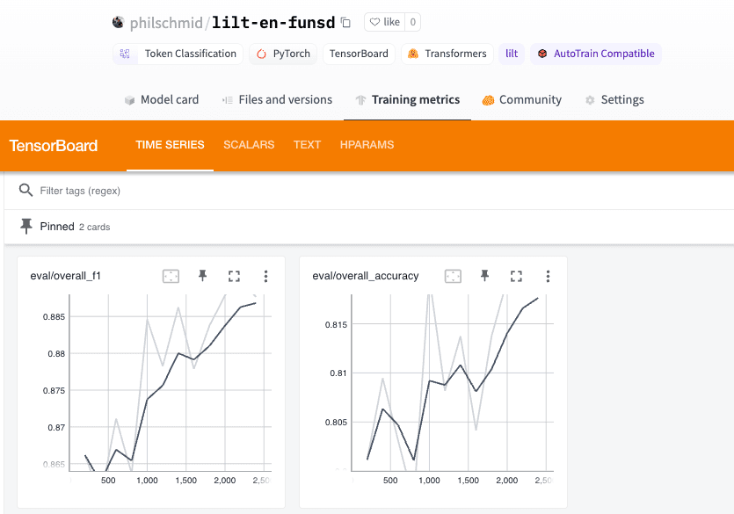Click the Model card cube icon
The width and height of the screenshot is (734, 514).
pos(130,100)
